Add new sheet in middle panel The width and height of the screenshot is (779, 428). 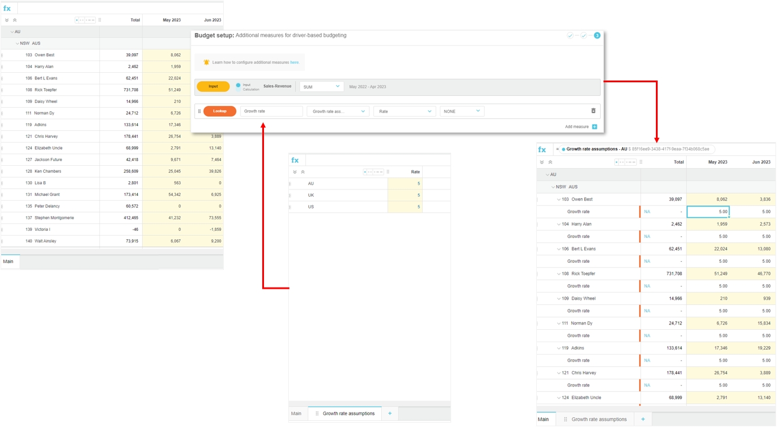coord(389,413)
